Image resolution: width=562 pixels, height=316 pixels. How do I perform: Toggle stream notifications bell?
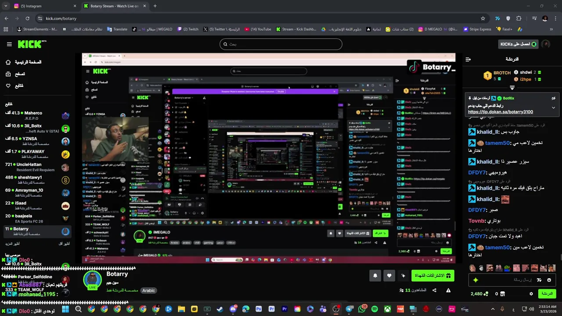click(x=375, y=276)
